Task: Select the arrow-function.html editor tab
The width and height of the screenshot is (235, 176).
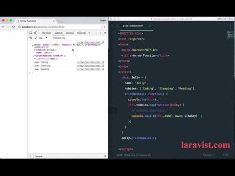Action: click(x=133, y=26)
